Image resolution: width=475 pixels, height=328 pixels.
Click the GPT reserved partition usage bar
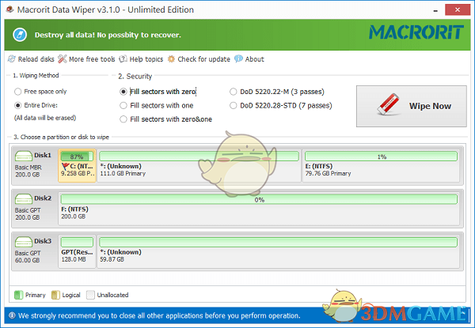coord(77,242)
